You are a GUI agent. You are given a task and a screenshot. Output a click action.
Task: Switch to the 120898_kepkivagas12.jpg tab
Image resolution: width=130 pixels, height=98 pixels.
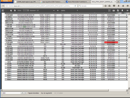27,2
